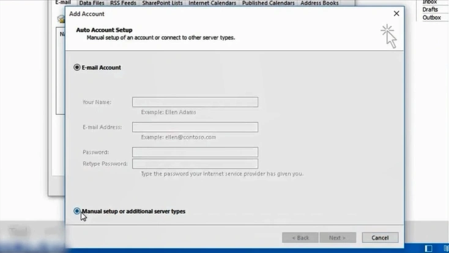Switch to the RSS Feeds tab
Screen dimensions: 449x253
point(123,3)
